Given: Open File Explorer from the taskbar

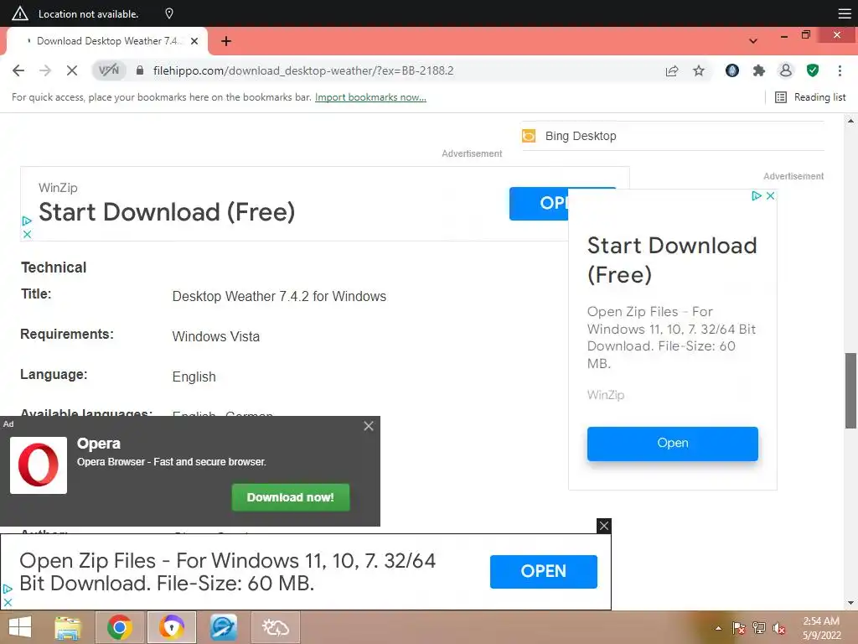Looking at the screenshot, I should pyautogui.click(x=69, y=627).
